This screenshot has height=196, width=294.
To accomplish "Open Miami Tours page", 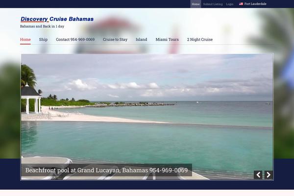I will tap(167, 39).
